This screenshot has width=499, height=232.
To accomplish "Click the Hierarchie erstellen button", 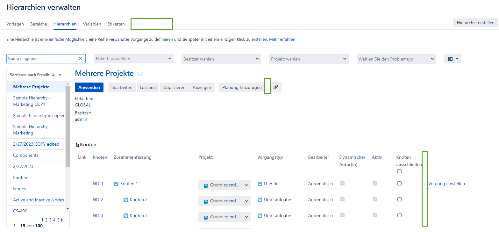I will 475,23.
